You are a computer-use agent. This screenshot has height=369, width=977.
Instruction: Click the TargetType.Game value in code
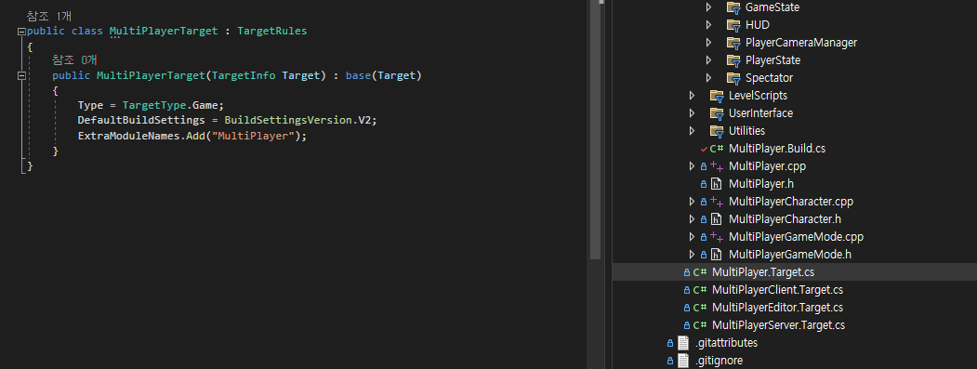tap(173, 105)
